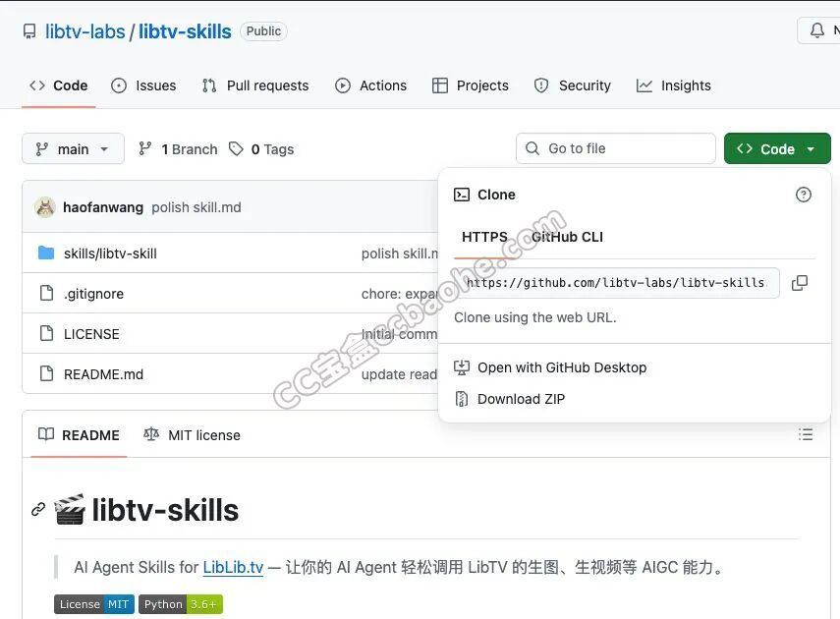
Task: Open the polish skill.md commit message
Action: 196,207
